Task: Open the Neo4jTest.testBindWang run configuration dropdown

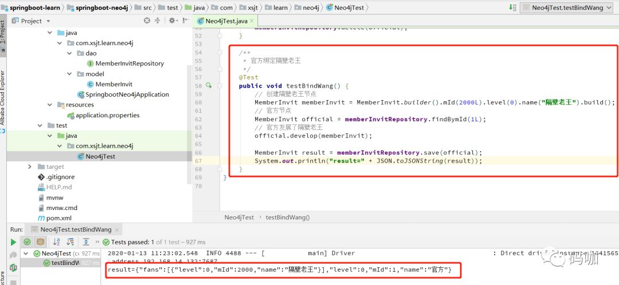Action: pyautogui.click(x=567, y=7)
